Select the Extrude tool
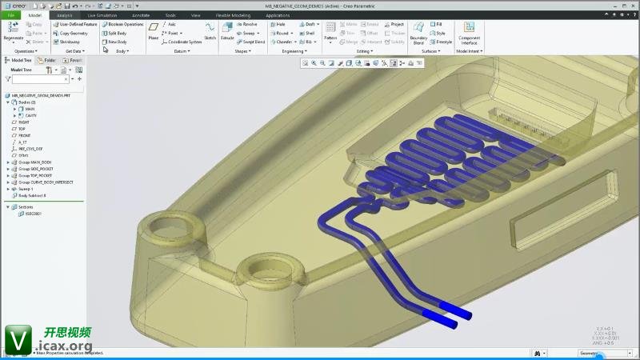640x360 pixels. click(228, 30)
